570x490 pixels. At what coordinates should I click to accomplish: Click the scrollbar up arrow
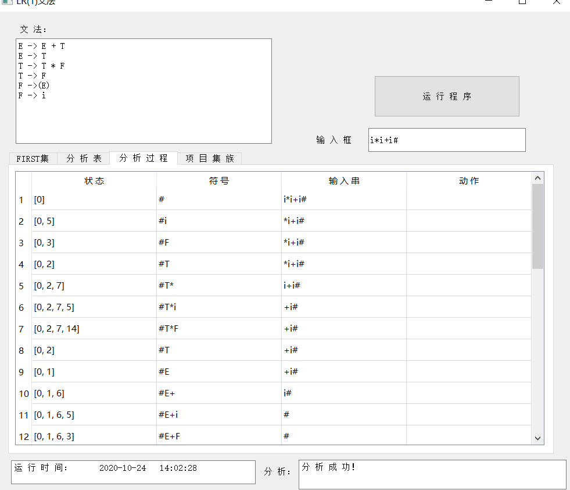coord(537,177)
